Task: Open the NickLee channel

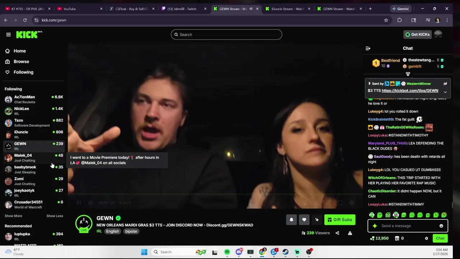Action: point(34,111)
